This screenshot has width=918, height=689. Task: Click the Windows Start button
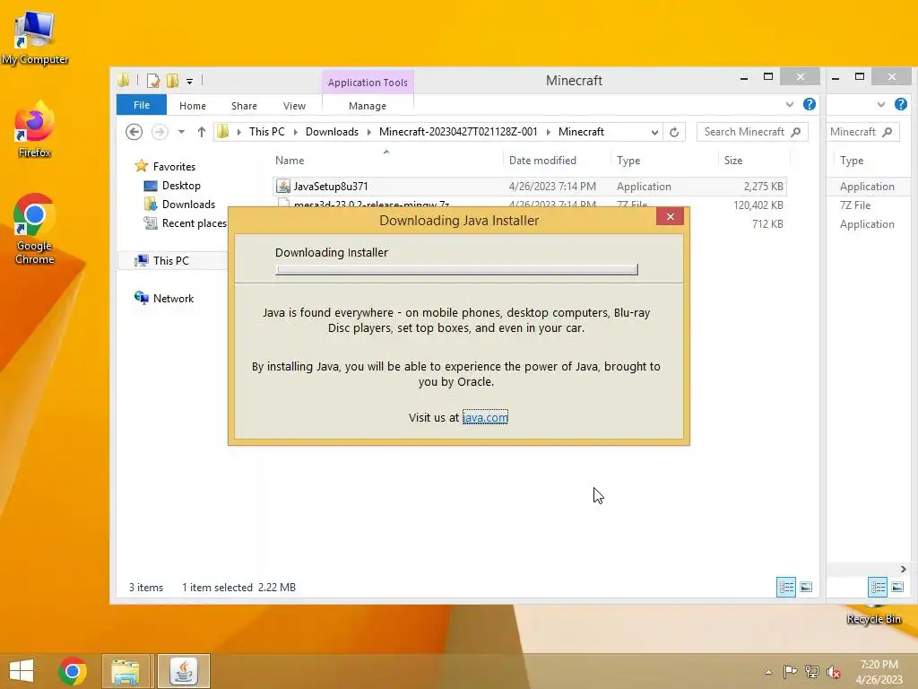(22, 671)
